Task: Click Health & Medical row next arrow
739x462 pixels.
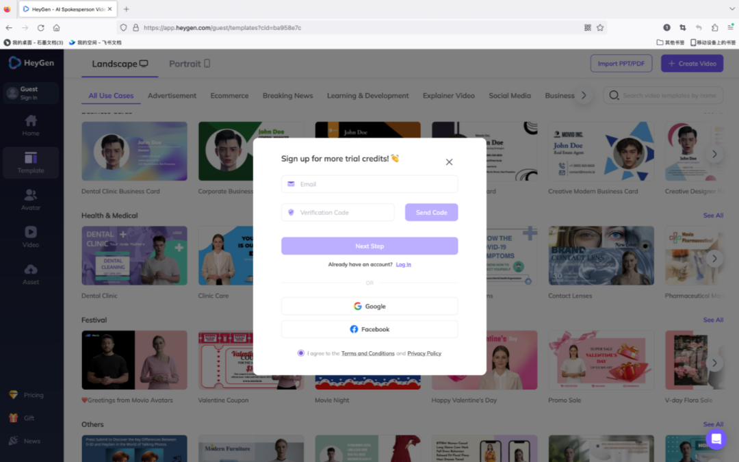Action: (x=714, y=258)
